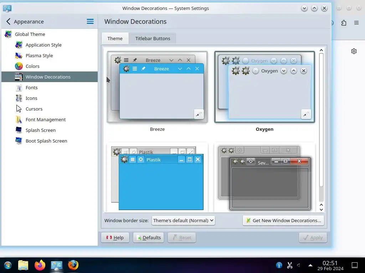This screenshot has height=273, width=365.
Task: Select Window Decorations in sidebar
Action: click(49, 77)
